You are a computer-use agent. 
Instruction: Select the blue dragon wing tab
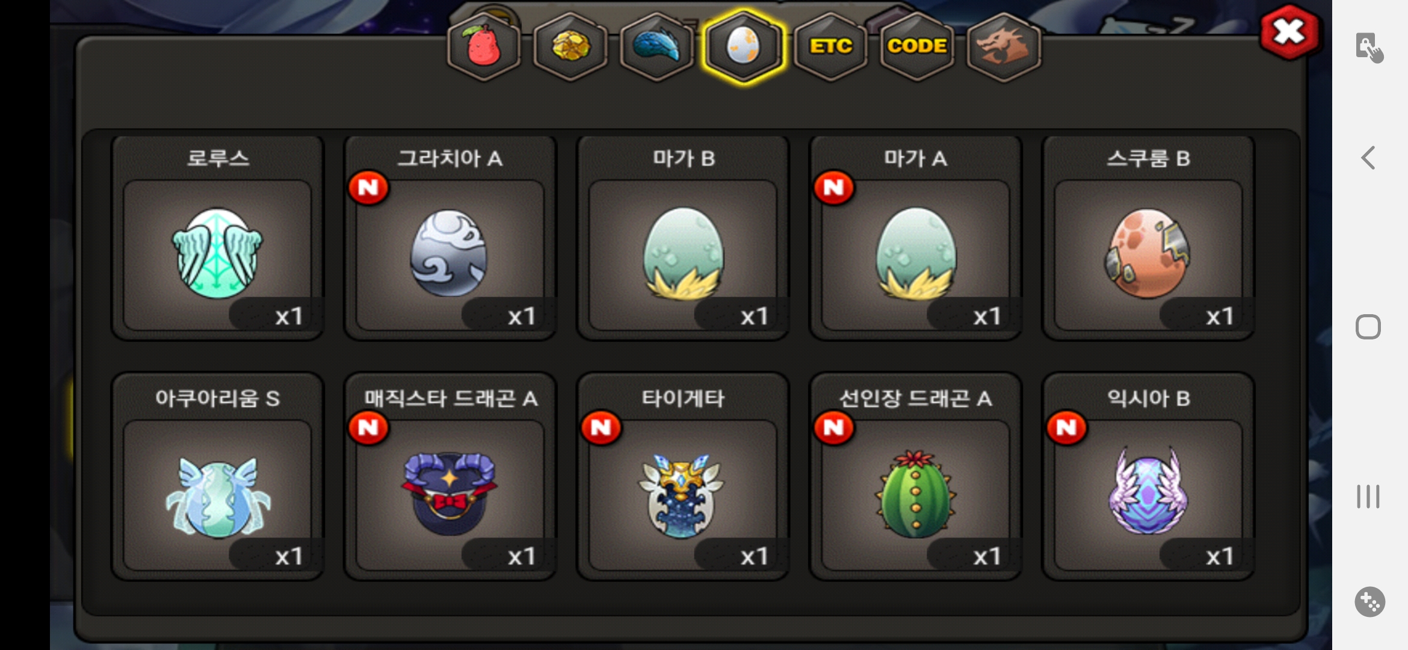(656, 47)
